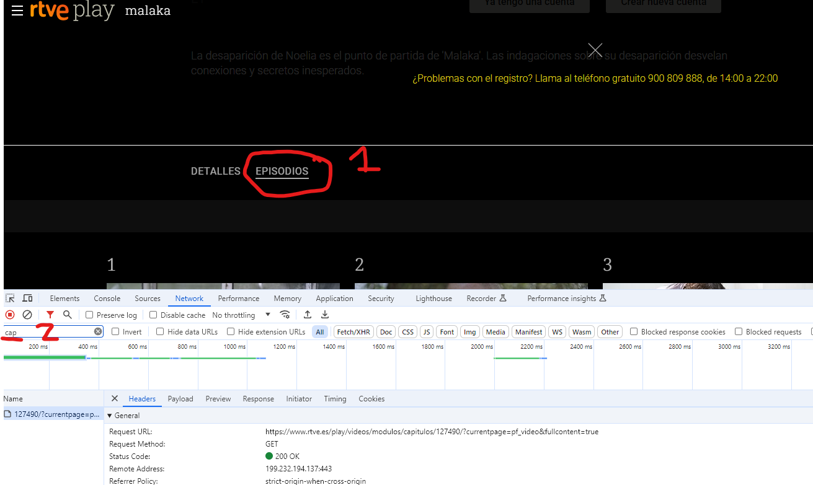The width and height of the screenshot is (813, 485).
Task: Check the Blocked requests box
Action: (739, 332)
